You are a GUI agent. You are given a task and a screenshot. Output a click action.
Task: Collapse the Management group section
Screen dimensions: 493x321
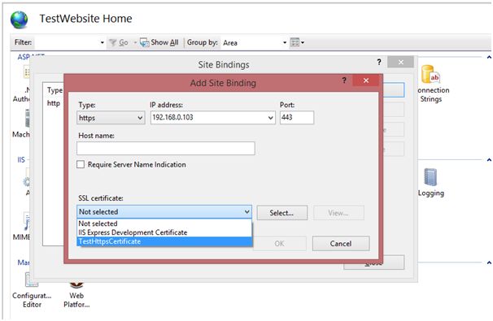click(489, 262)
